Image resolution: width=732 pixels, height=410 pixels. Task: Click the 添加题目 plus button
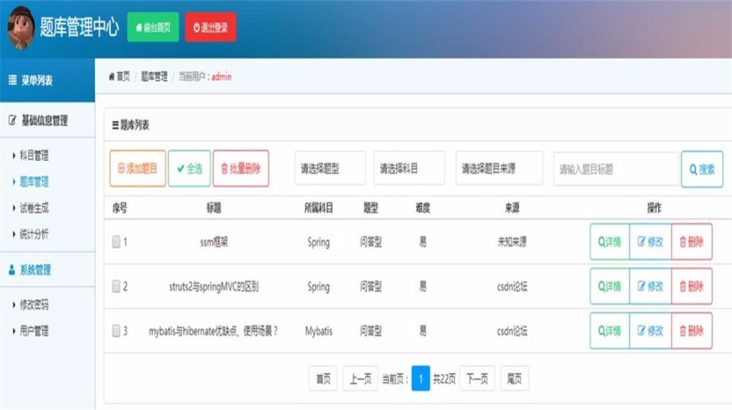(x=137, y=168)
